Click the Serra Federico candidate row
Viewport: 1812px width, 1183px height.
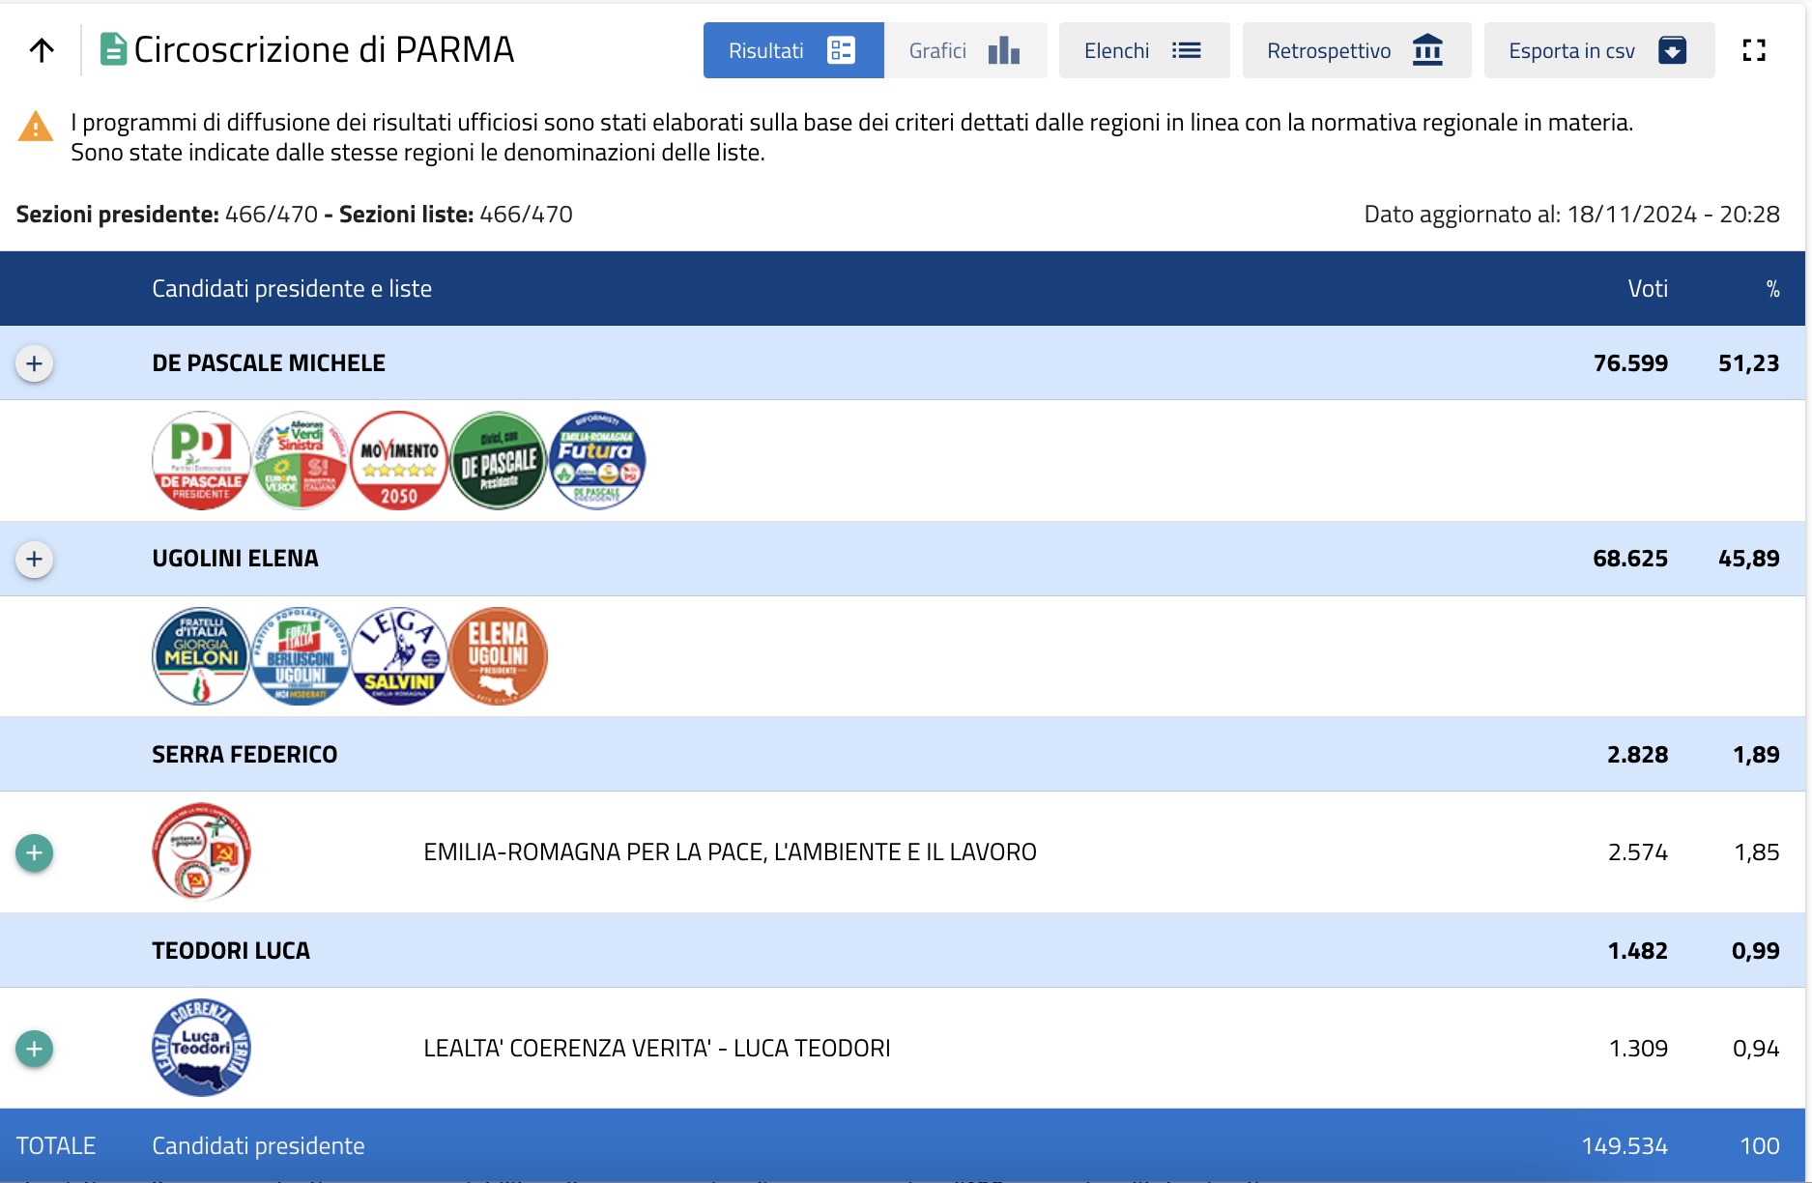pyautogui.click(x=244, y=755)
